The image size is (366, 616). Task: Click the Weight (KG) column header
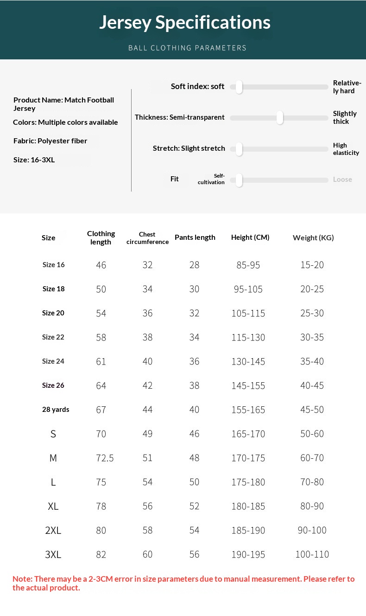(x=313, y=238)
